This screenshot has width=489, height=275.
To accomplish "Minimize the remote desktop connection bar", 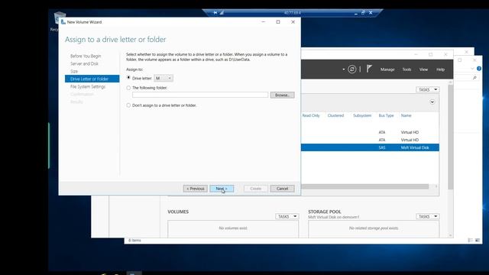I will pyautogui.click(x=356, y=13).
